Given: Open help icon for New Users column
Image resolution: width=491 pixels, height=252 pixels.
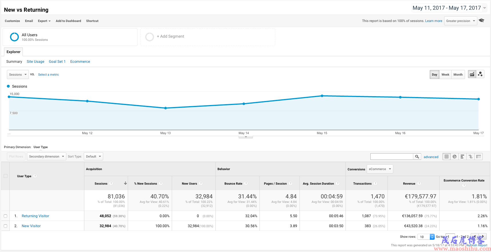Looking at the screenshot, I should click(201, 184).
